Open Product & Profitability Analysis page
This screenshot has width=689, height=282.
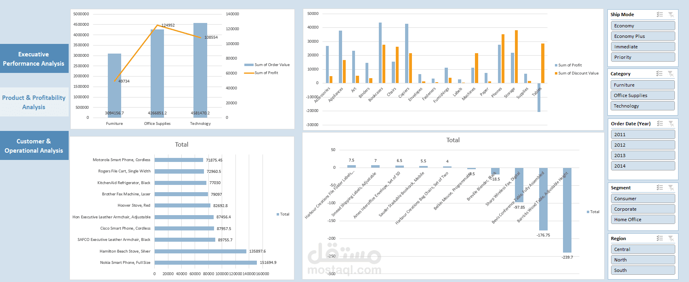click(34, 102)
